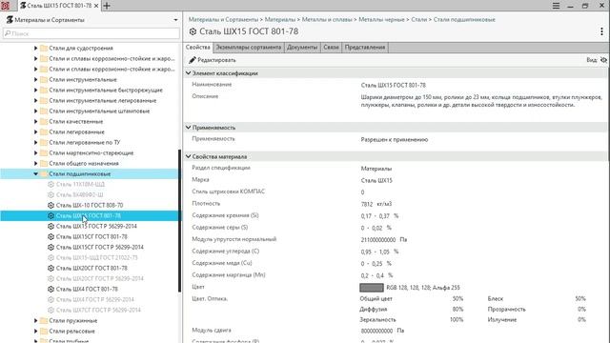Collapse the Применяемость section
The image size is (610, 343).
tap(189, 127)
